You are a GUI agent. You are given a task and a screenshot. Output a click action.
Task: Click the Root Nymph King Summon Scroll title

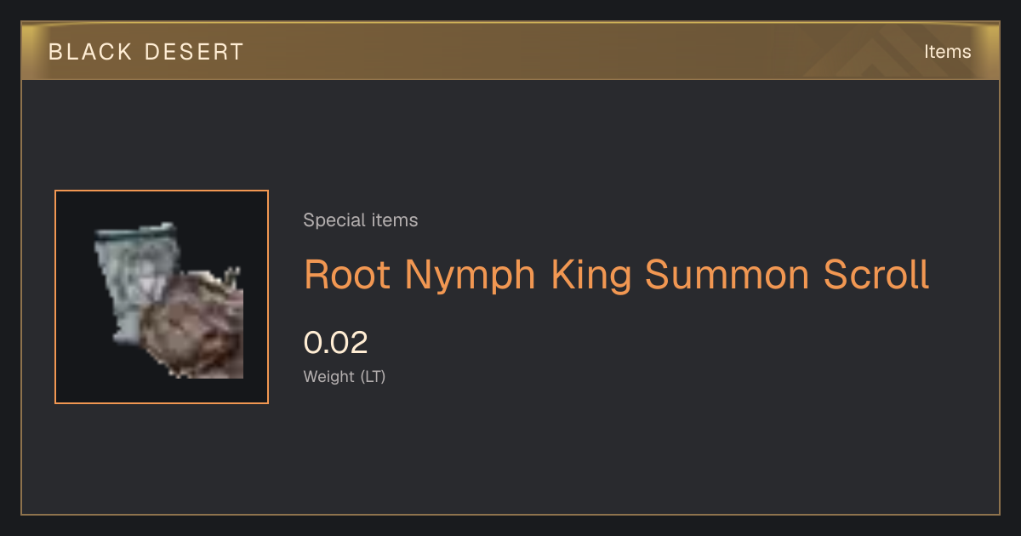coord(617,276)
